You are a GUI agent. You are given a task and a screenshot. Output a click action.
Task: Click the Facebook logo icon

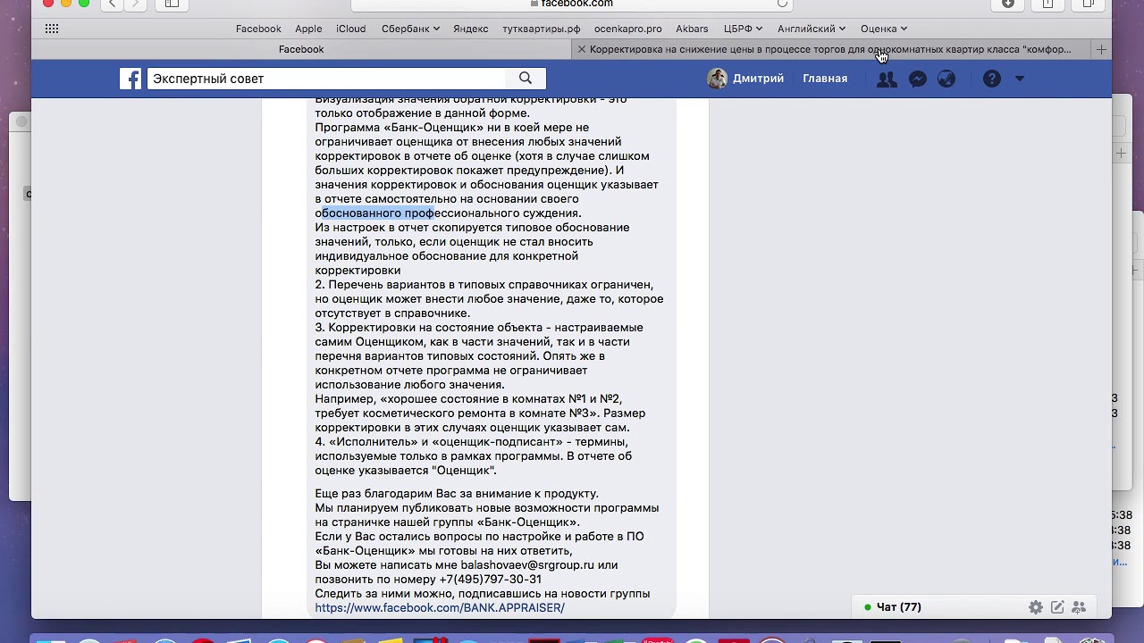pos(130,79)
